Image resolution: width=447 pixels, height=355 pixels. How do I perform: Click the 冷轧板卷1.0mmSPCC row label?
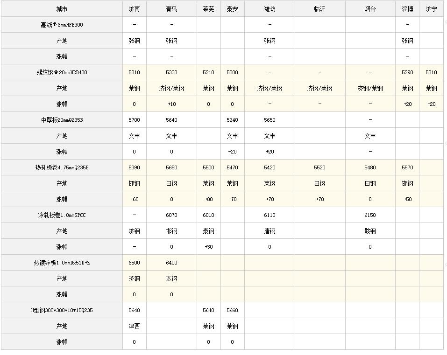coord(62,215)
